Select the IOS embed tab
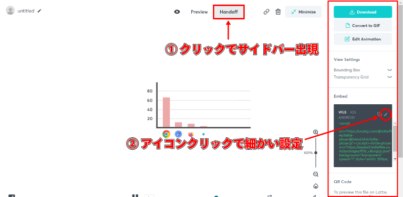Image resolution: width=403 pixels, height=197 pixels. click(x=353, y=112)
